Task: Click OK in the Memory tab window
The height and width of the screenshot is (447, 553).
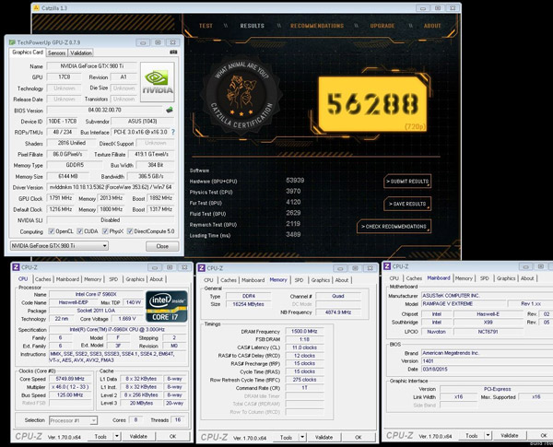Action: (x=358, y=437)
